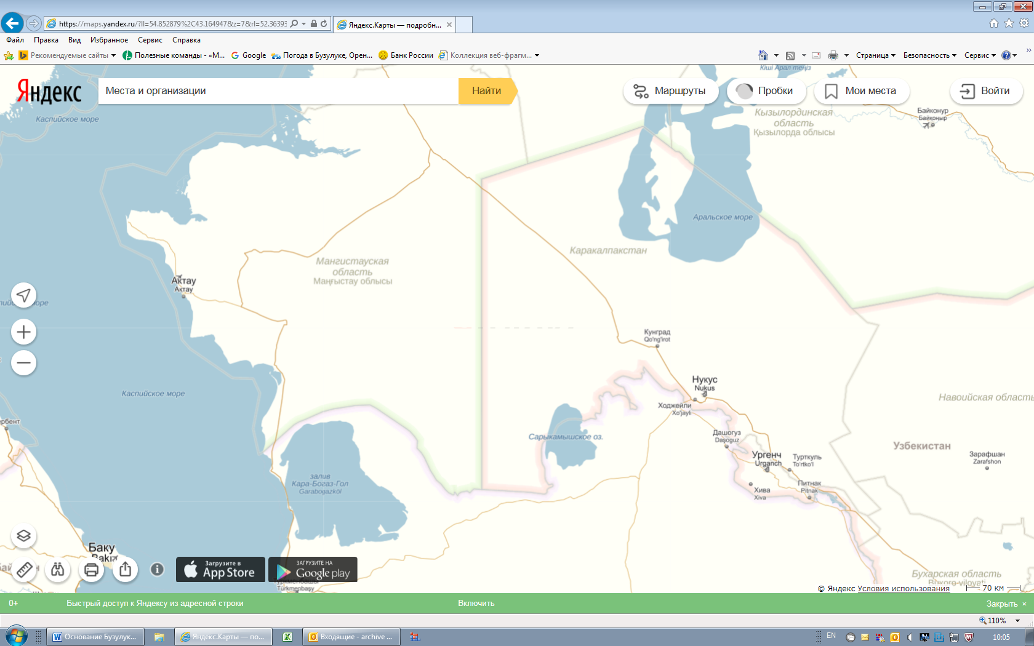Open Favorites star icon at top right

click(x=1009, y=23)
